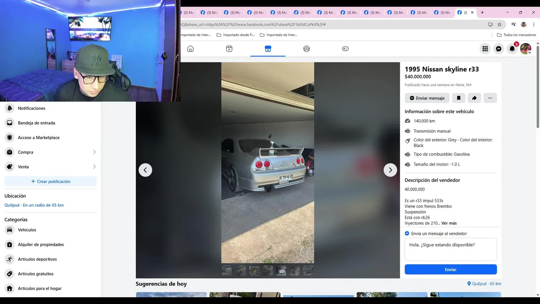The height and width of the screenshot is (304, 540).
Task: Select Artículos gratuitos category
Action: click(51, 274)
